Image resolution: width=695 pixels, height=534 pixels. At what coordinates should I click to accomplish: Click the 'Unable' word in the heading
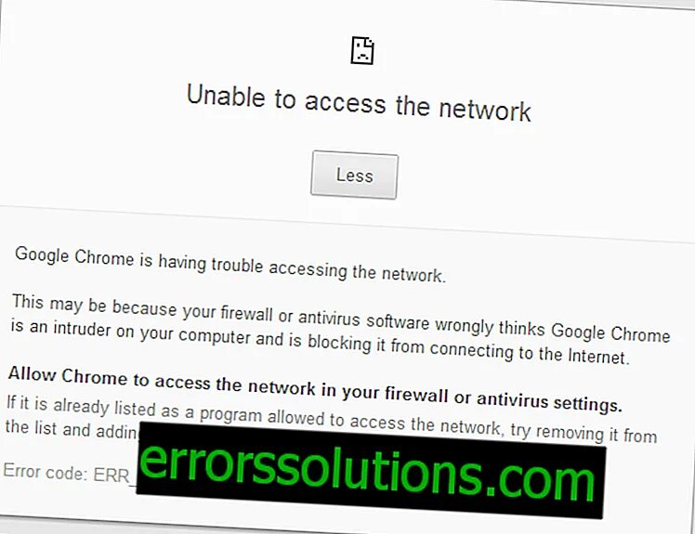(226, 96)
